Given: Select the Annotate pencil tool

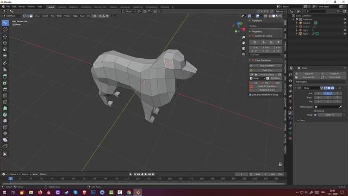Looking at the screenshot, I should [5, 63].
